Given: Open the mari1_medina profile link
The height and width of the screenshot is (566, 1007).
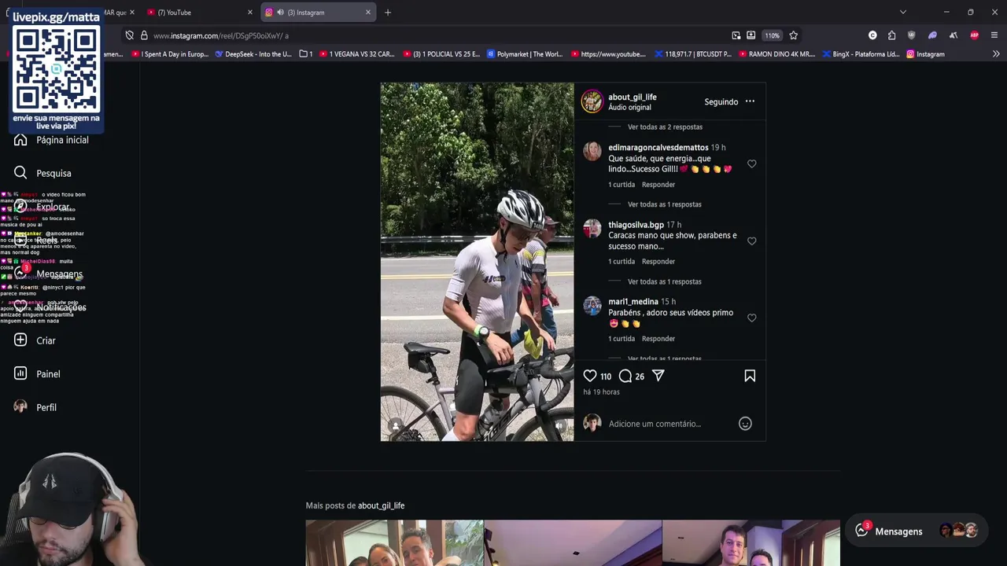Looking at the screenshot, I should click(x=633, y=302).
